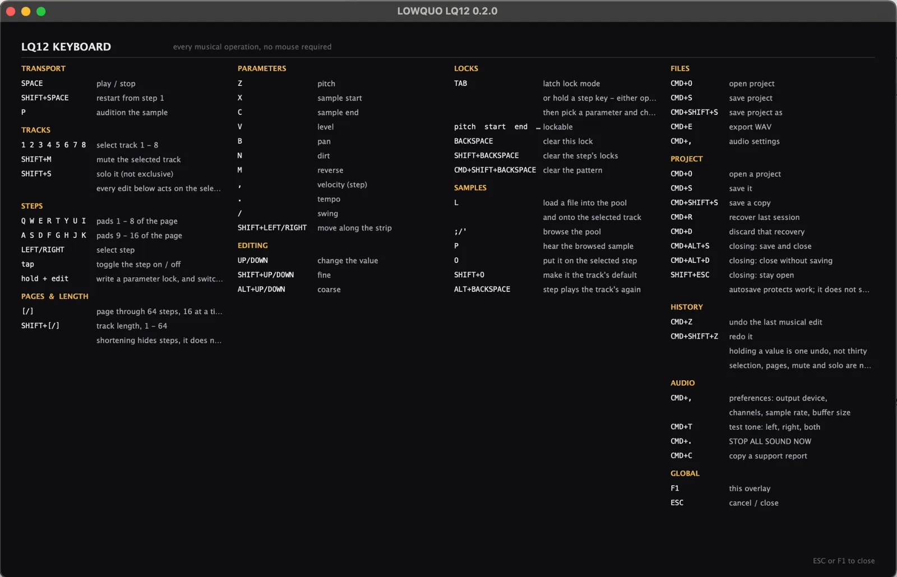The image size is (897, 577).
Task: Select the HISTORY section heading
Action: click(x=687, y=307)
